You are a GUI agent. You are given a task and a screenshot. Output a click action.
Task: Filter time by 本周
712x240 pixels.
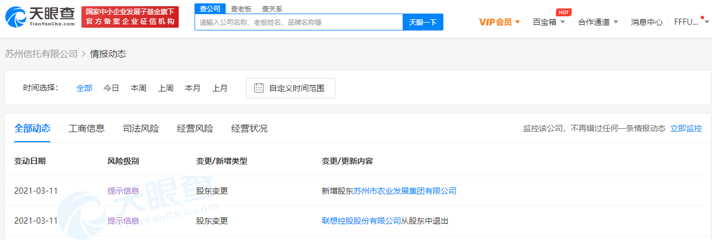tap(139, 88)
